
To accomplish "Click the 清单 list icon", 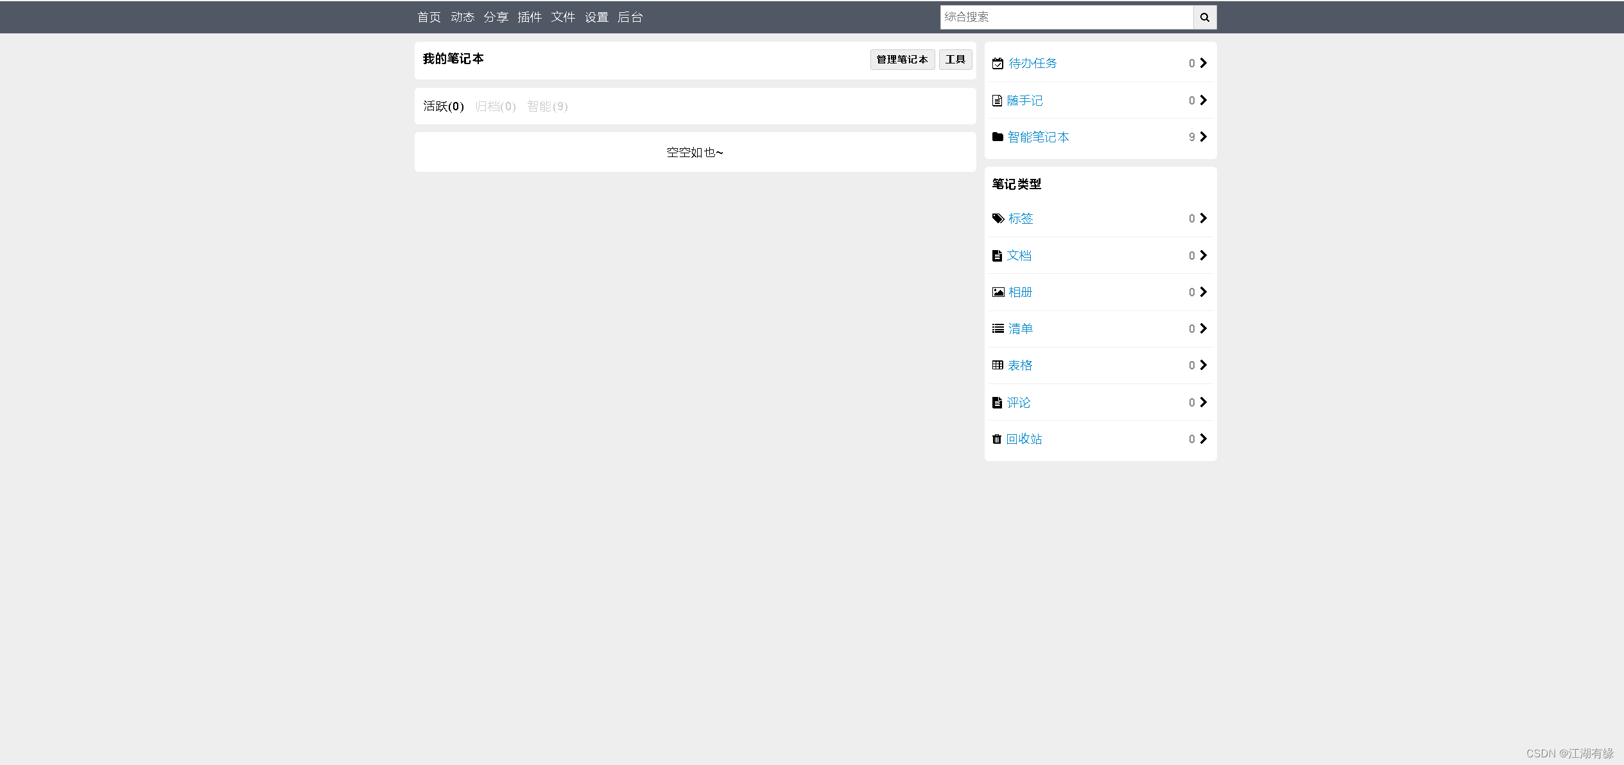I will click(x=998, y=329).
